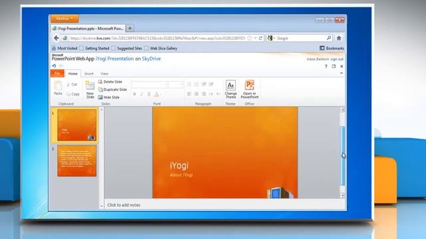The height and width of the screenshot is (239, 426).
Task: Open Getting Started bookmark
Action: [x=95, y=48]
